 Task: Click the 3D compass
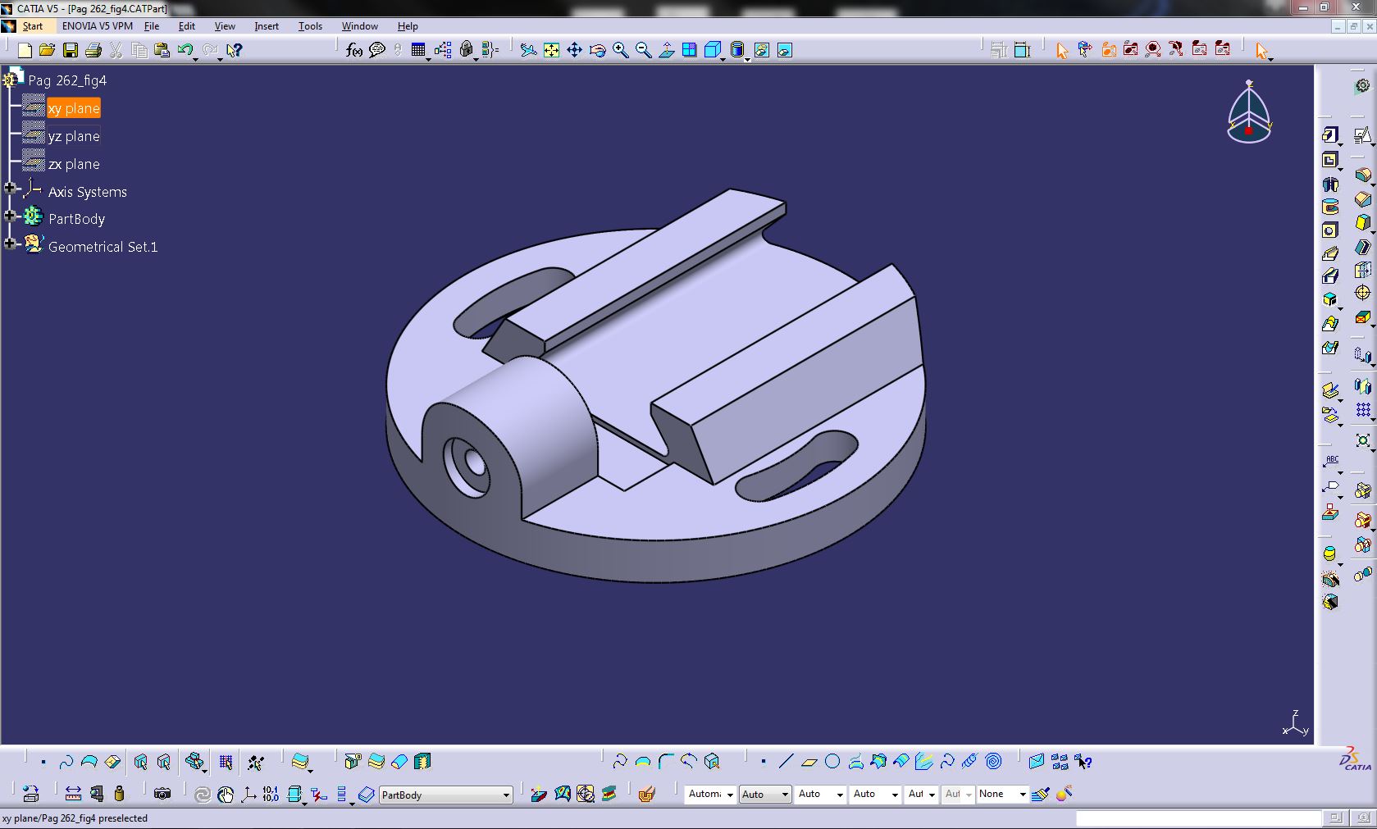1249,113
